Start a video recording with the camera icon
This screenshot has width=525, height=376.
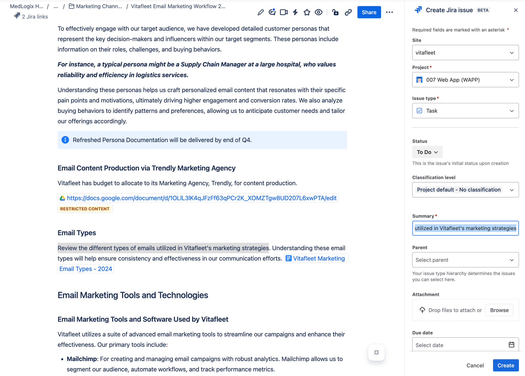[x=283, y=12]
